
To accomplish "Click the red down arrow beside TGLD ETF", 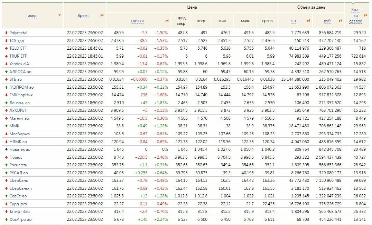I will (7, 48).
